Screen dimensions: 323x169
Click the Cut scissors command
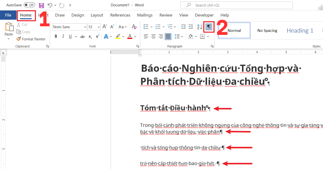click(22, 24)
